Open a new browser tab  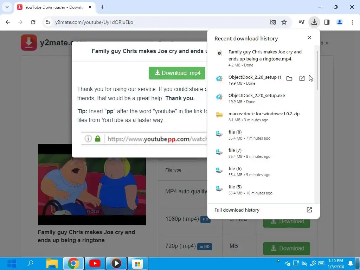click(103, 7)
